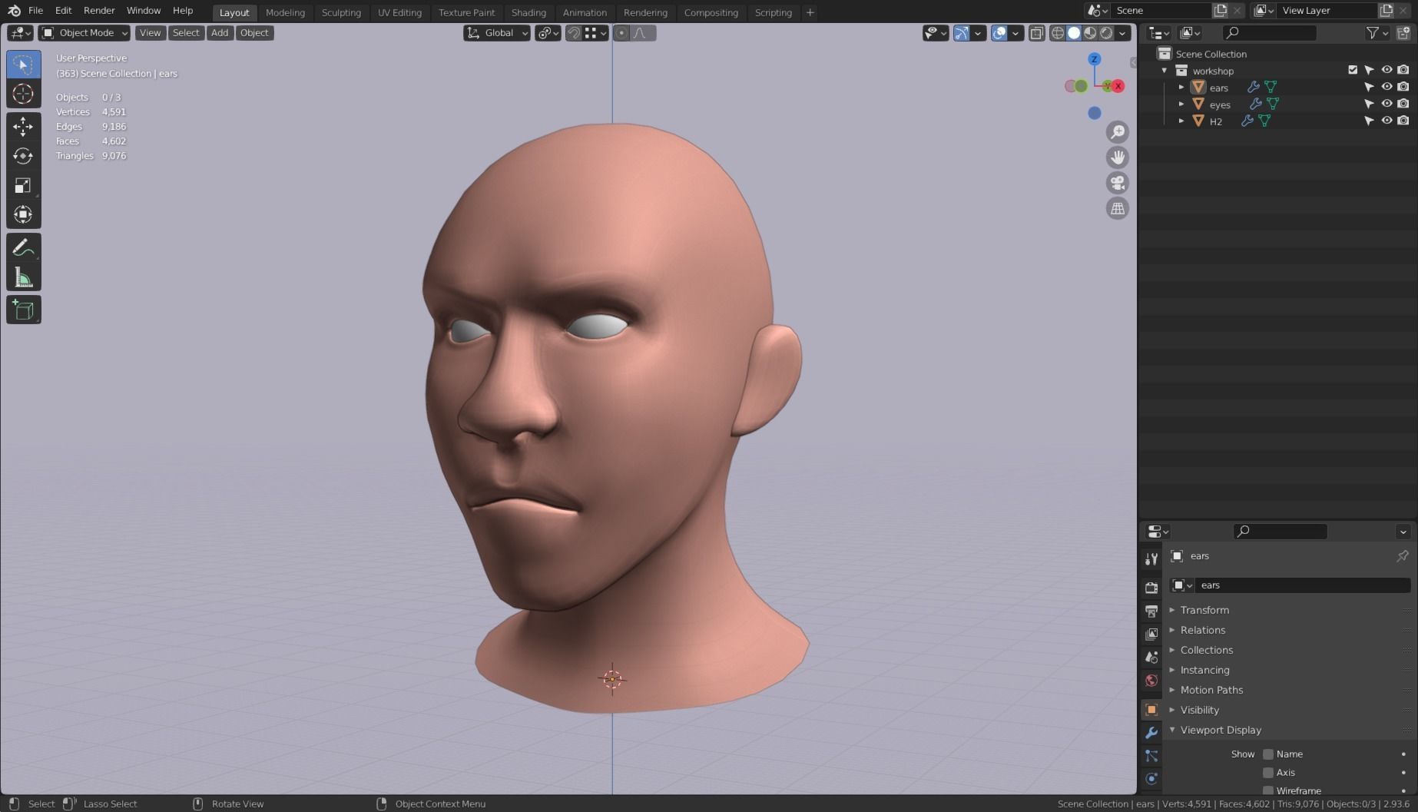Click the pan view hand icon
This screenshot has width=1418, height=812.
point(1118,157)
